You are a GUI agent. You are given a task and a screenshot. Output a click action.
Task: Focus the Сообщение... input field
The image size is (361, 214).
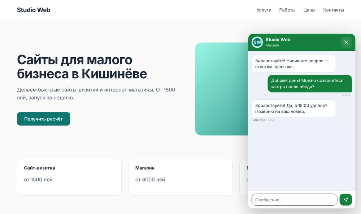coord(294,200)
